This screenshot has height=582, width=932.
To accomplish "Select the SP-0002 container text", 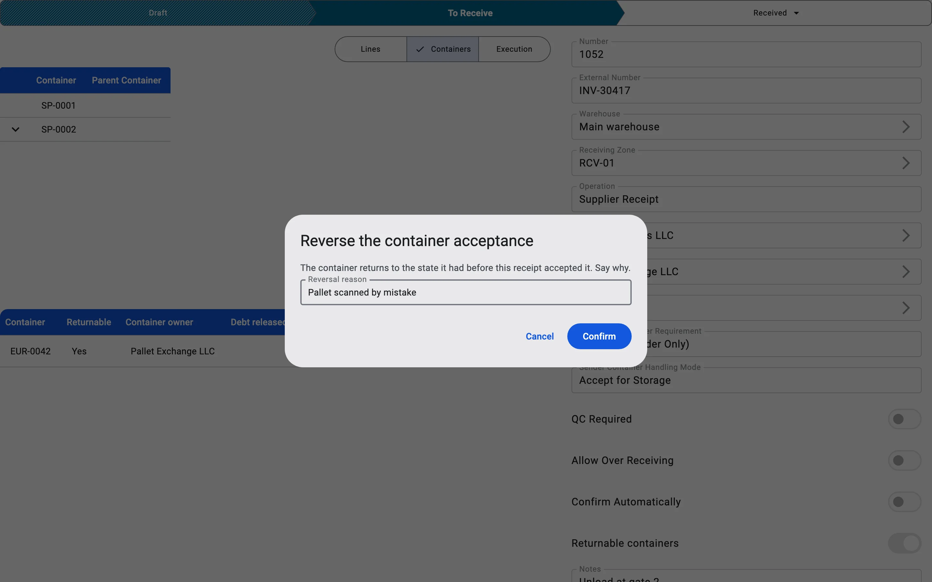I will click(59, 129).
